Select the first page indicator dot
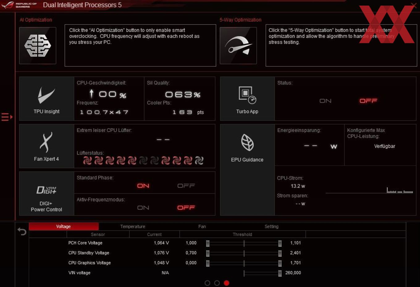The image size is (420, 287). (x=208, y=283)
